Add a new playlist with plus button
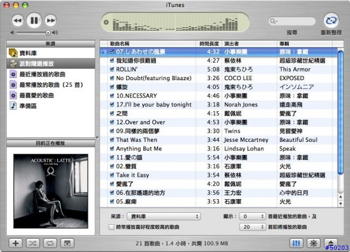 pos(16,243)
